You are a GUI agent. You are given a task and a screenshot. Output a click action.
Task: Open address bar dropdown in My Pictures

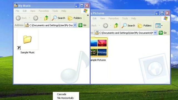155,33
